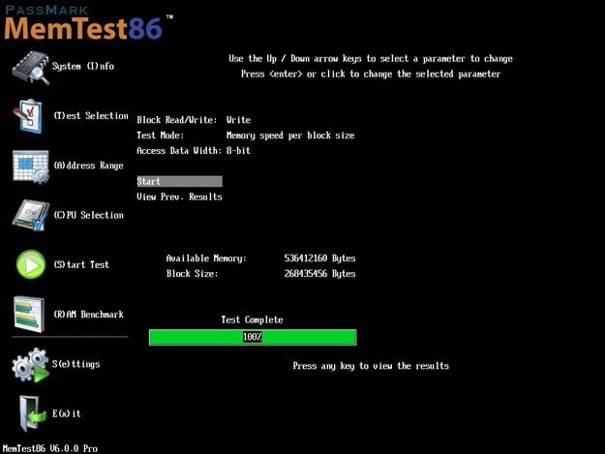
Task: Click the 'Available Memory:' label
Action: click(206, 258)
